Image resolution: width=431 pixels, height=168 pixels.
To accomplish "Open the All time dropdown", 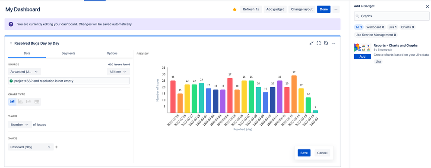I will [118, 72].
